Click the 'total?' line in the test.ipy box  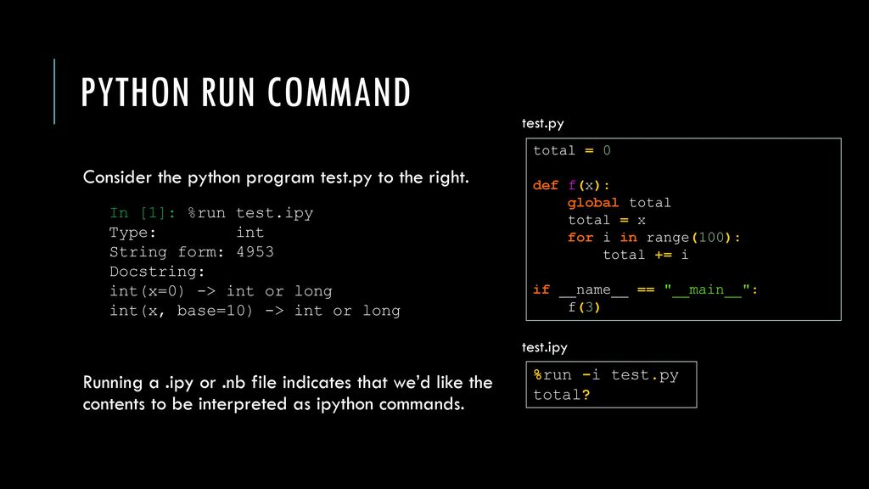tap(562, 395)
